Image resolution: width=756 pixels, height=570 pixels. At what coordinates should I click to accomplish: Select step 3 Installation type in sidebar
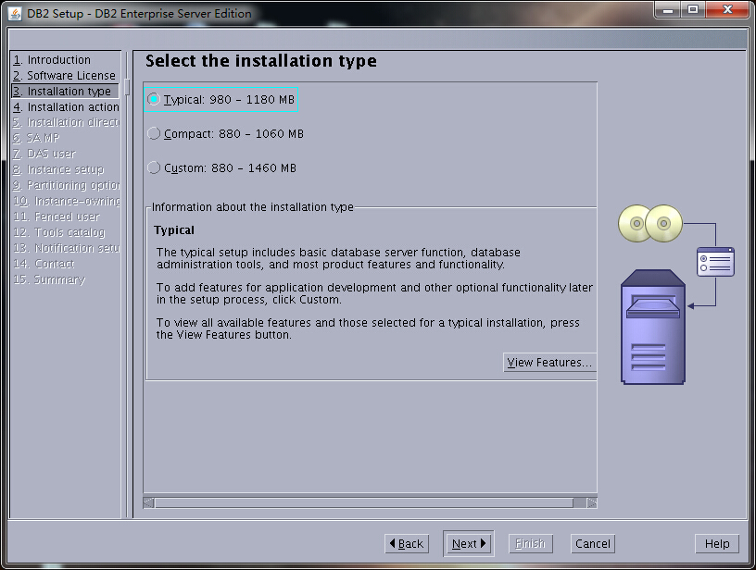(x=65, y=91)
